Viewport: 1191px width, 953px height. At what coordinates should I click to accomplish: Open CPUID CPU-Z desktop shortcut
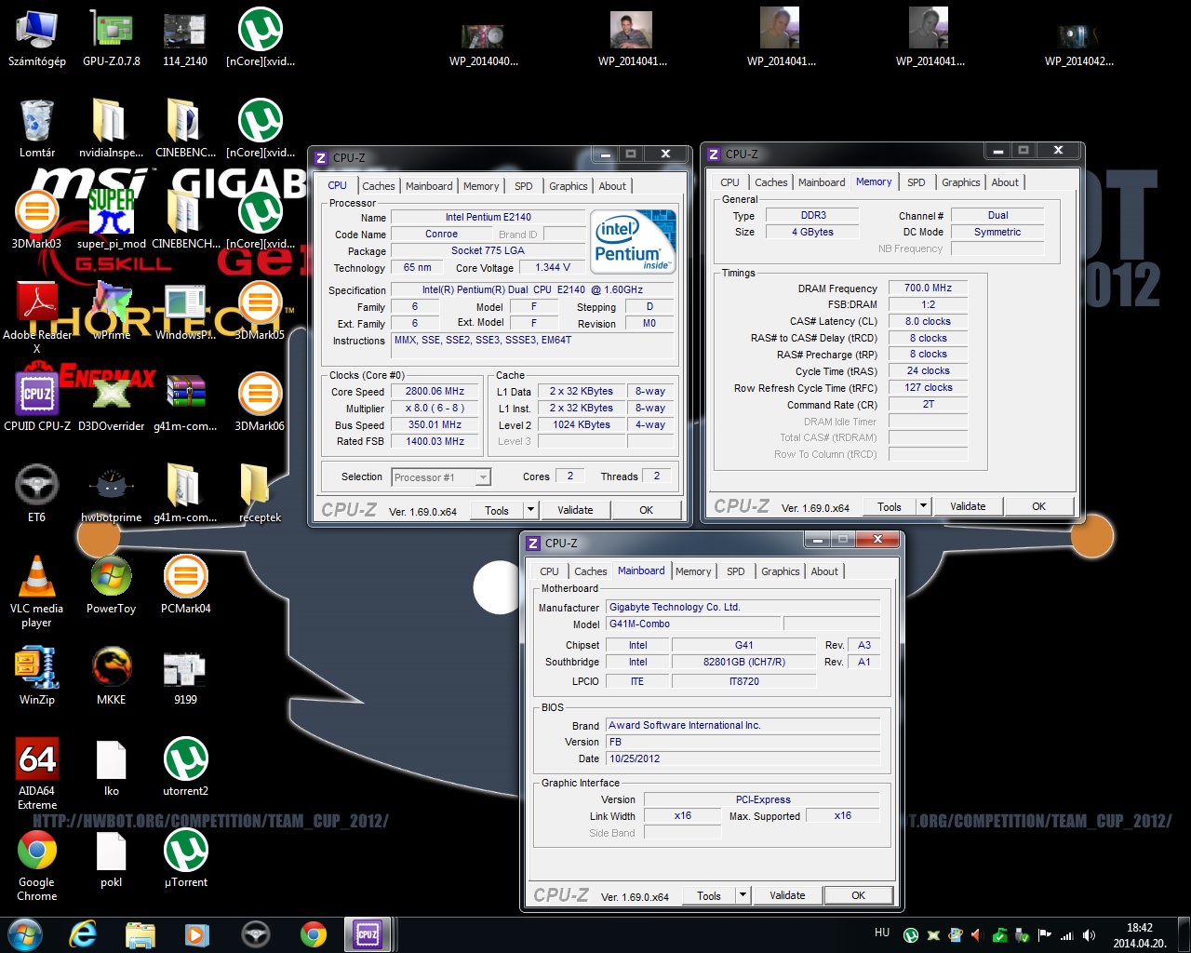pos(36,403)
